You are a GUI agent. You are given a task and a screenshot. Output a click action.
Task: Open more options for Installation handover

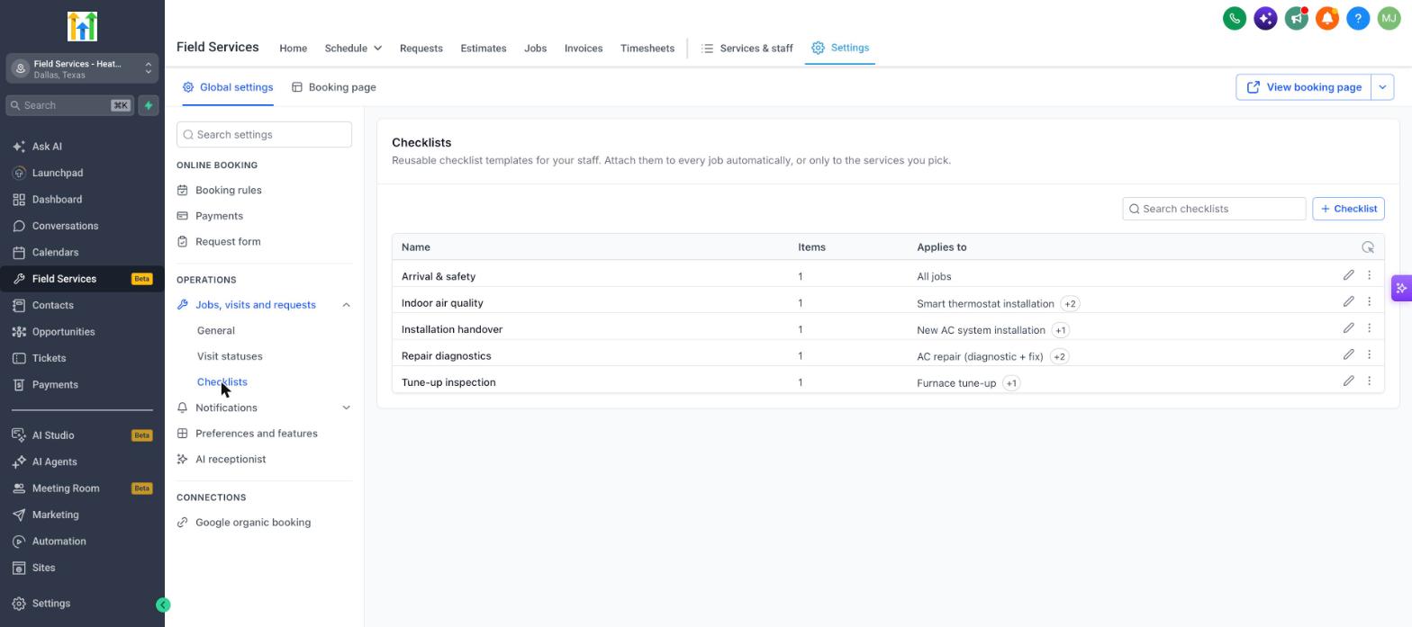tap(1369, 328)
